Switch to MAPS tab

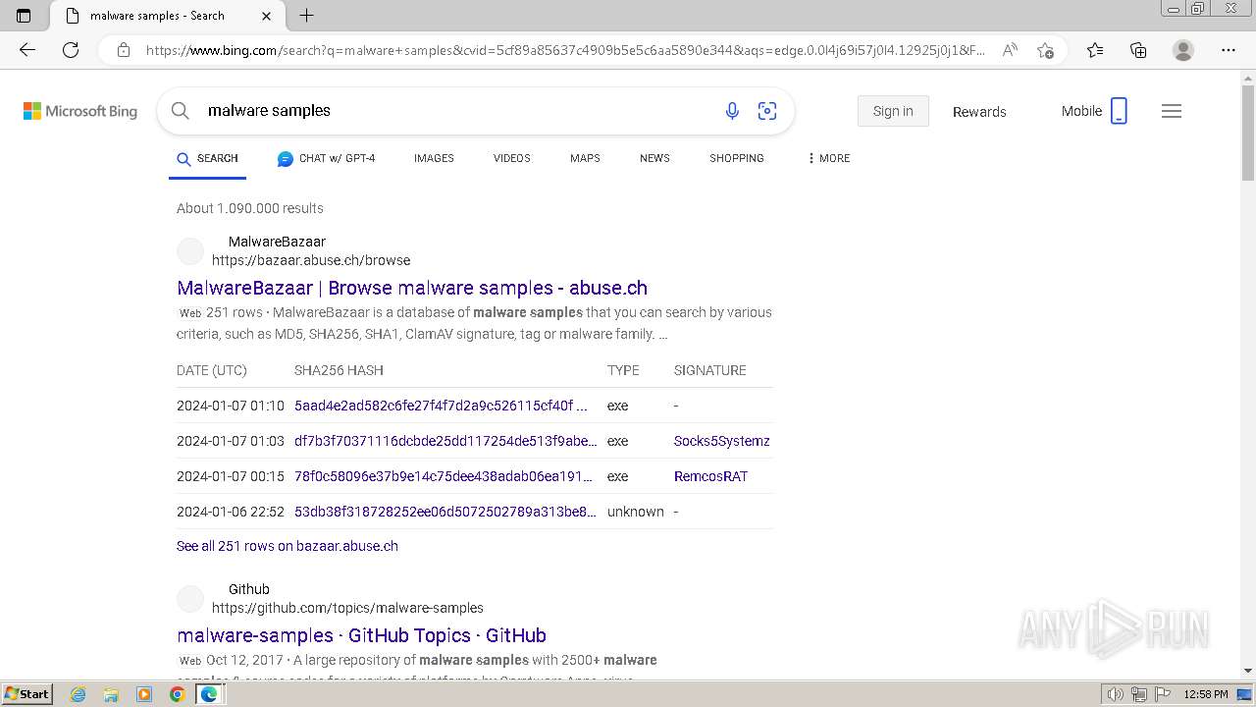point(585,158)
